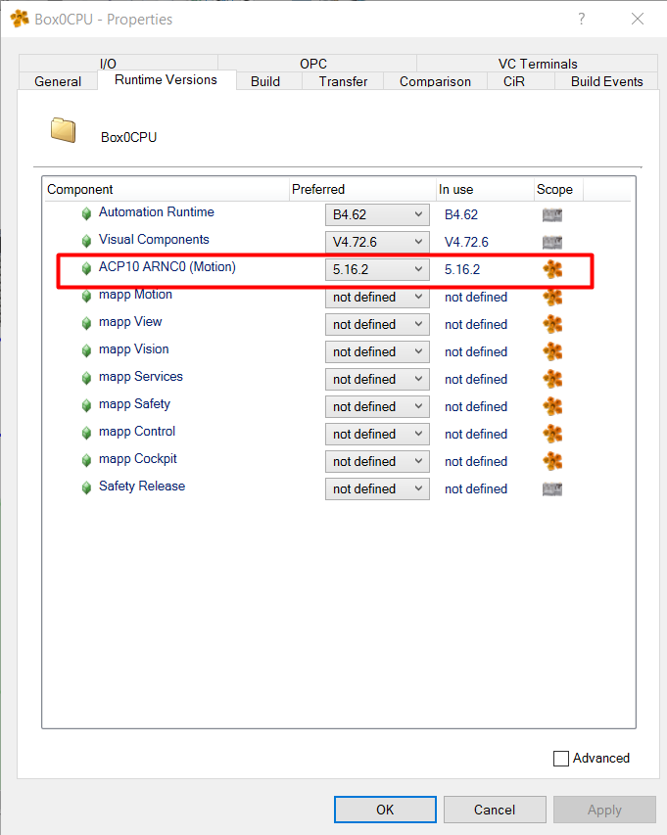
Task: Click the scope icon for mapp View
Action: tap(552, 324)
